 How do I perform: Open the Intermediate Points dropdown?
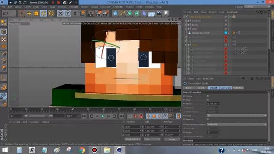(237, 124)
